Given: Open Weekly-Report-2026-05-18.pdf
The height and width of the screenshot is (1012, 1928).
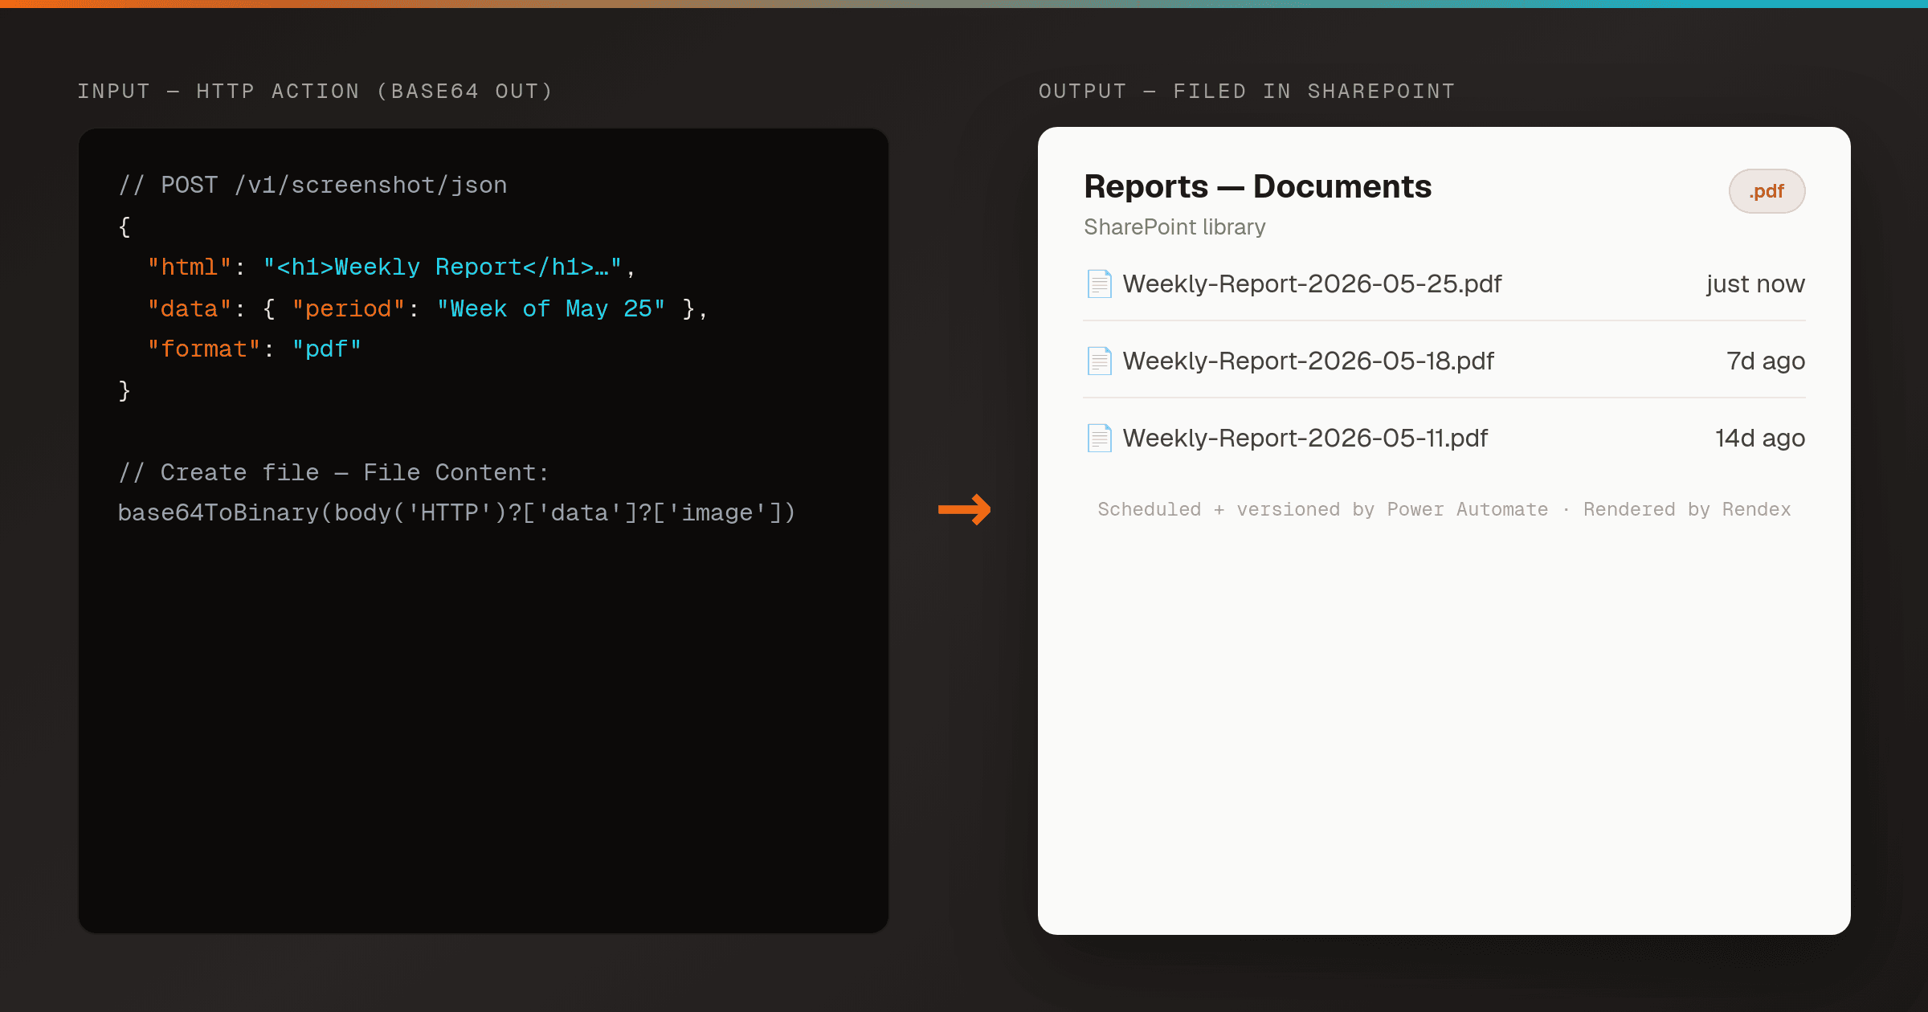Looking at the screenshot, I should 1308,361.
